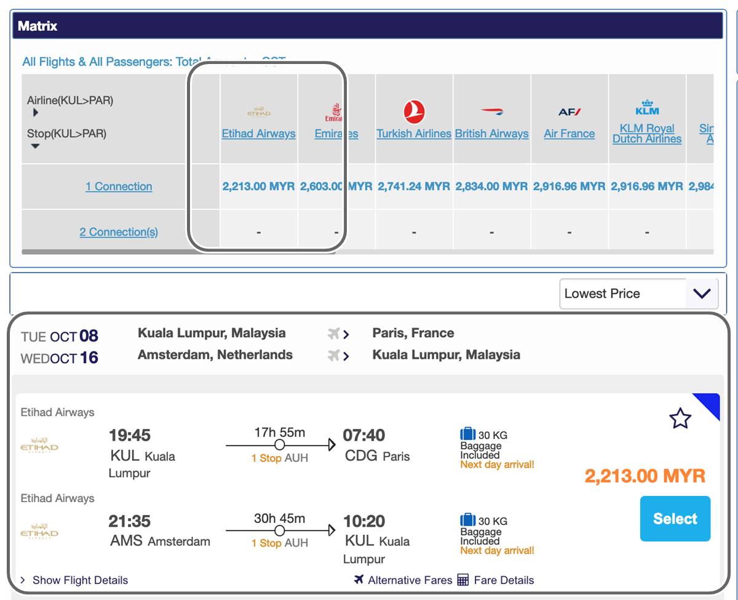738x600 pixels.
Task: Select the 2,741.24 MYR Turkish Airlines fare
Action: 414,186
